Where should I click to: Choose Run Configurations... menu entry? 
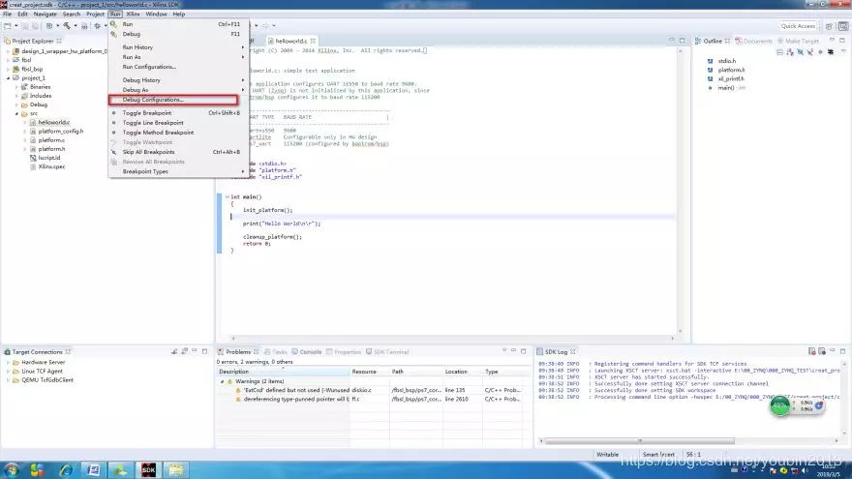coord(149,67)
